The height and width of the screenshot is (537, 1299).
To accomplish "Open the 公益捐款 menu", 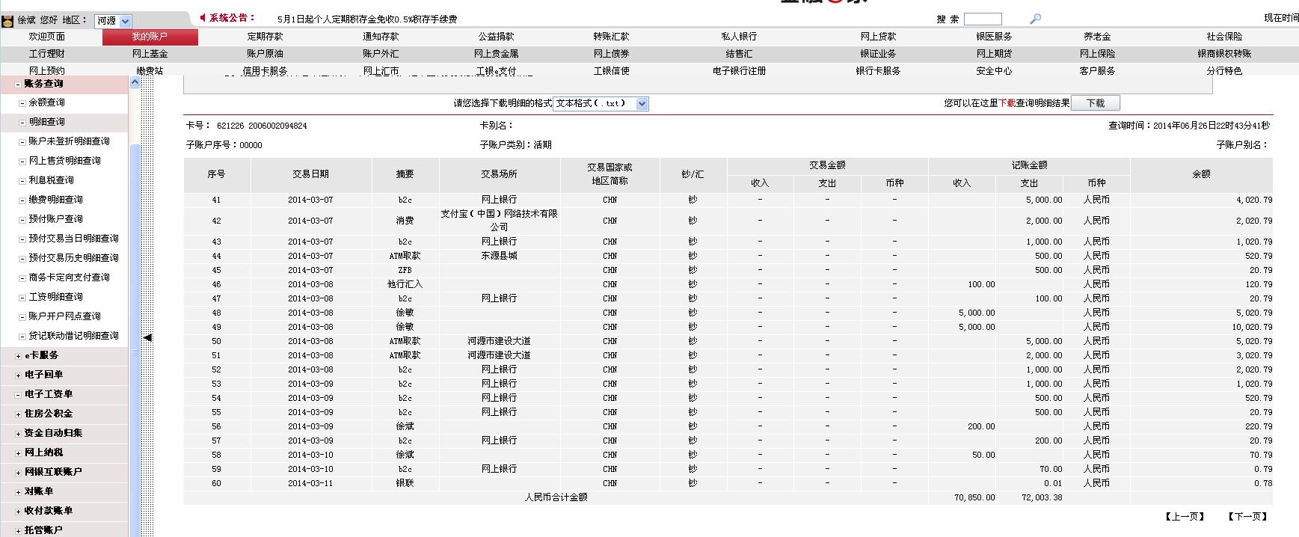I will (497, 37).
